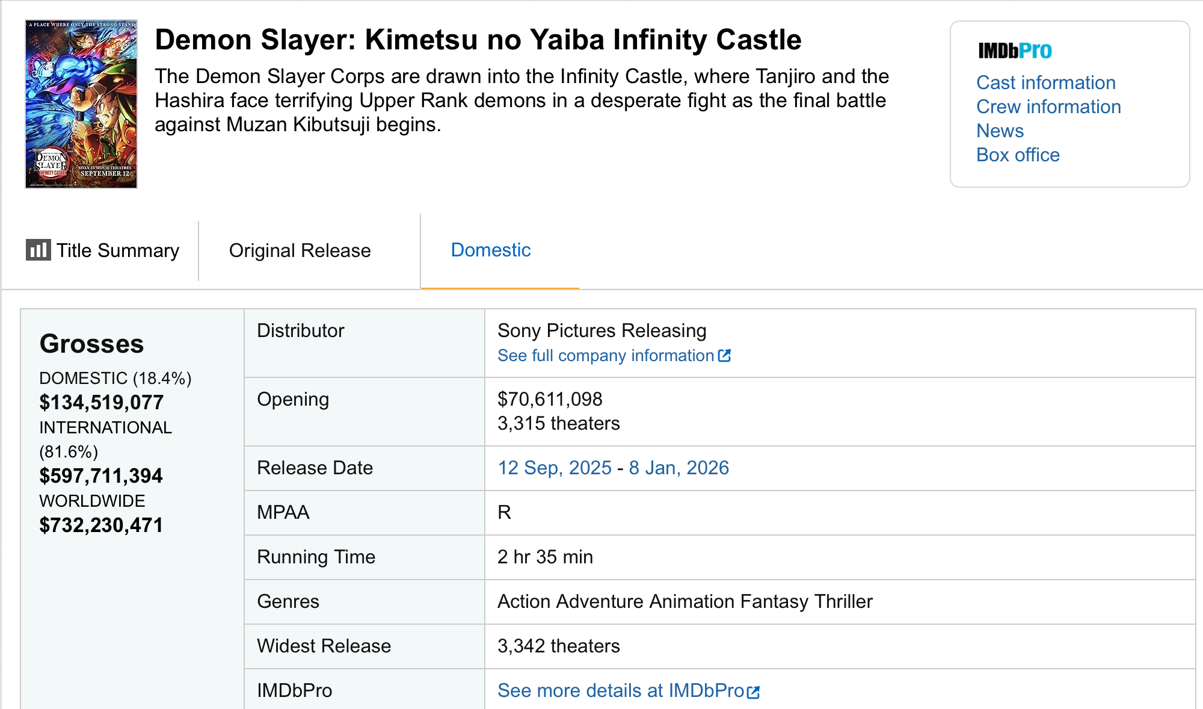The height and width of the screenshot is (709, 1203).
Task: Click "See full company information" link
Action: (605, 356)
